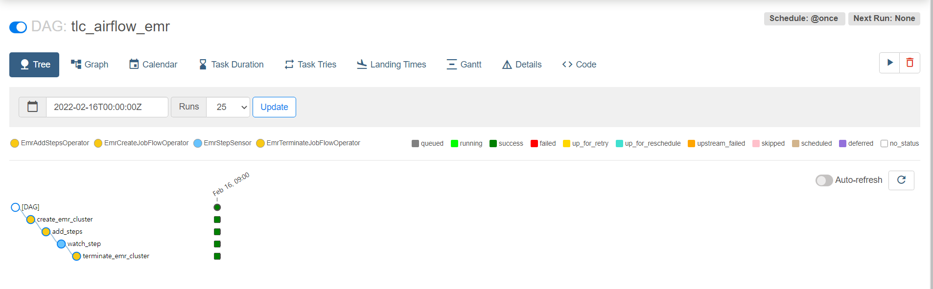This screenshot has height=289, width=933.
Task: Switch to the Graph view tab
Action: (x=90, y=65)
